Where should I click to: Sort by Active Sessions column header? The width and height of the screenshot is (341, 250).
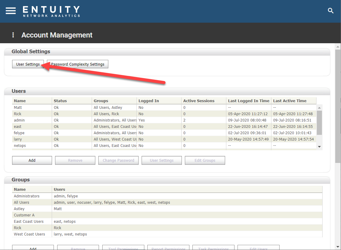point(204,101)
